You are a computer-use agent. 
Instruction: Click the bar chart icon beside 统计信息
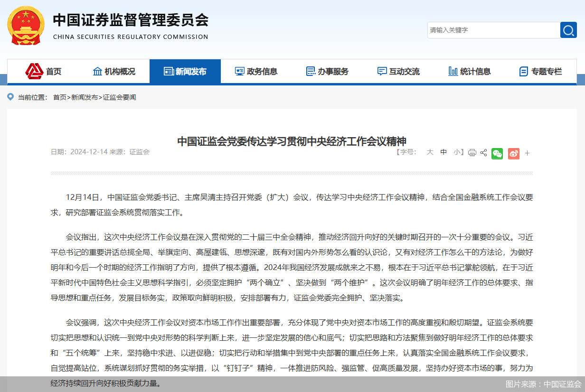(x=453, y=71)
